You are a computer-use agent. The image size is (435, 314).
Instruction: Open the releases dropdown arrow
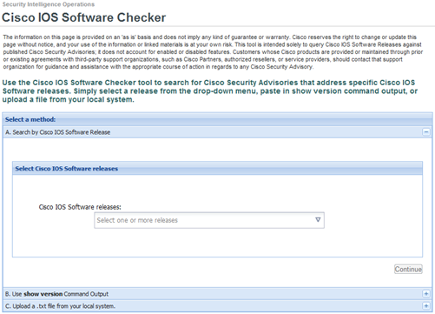tap(318, 220)
